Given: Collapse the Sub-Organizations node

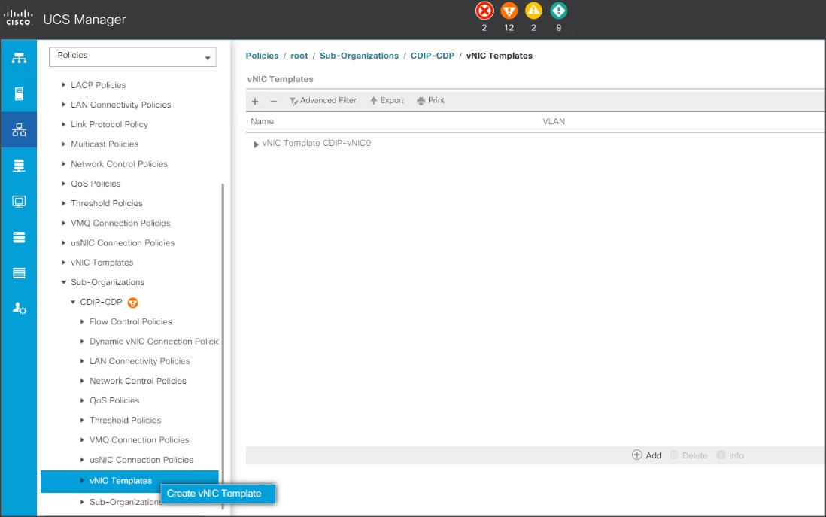Looking at the screenshot, I should [x=64, y=282].
